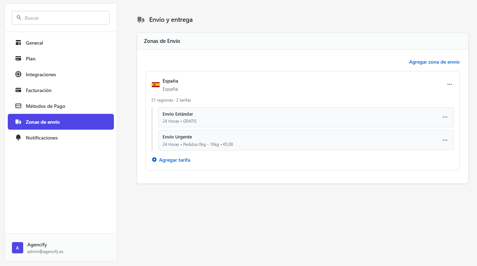Click the Agencify avatar with the letter A
Image resolution: width=477 pixels, height=266 pixels.
tap(18, 248)
